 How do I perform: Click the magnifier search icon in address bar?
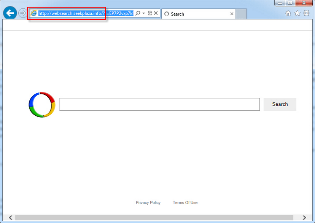point(138,13)
